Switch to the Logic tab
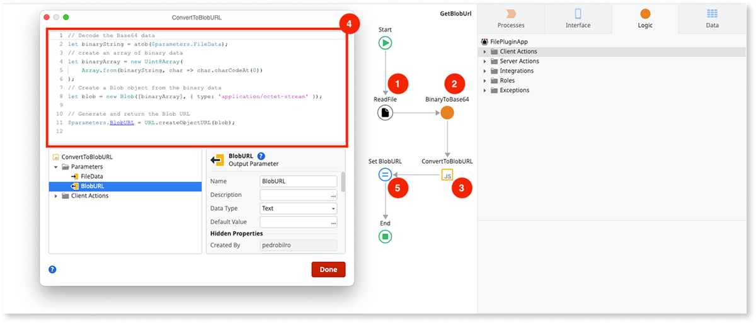The image size is (756, 323). click(644, 18)
